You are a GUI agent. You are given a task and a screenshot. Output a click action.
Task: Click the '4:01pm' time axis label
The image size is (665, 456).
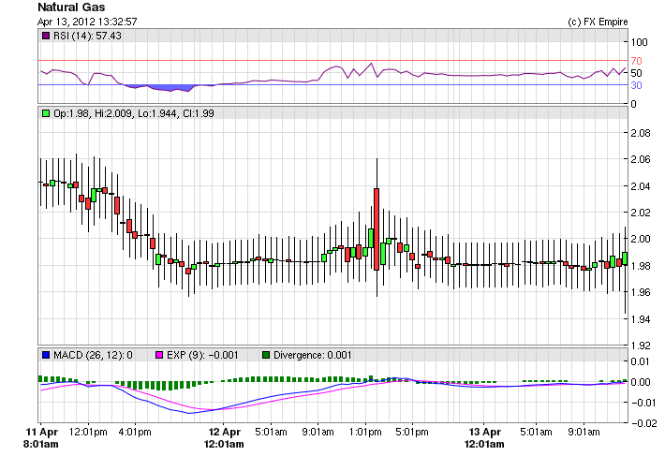(135, 432)
